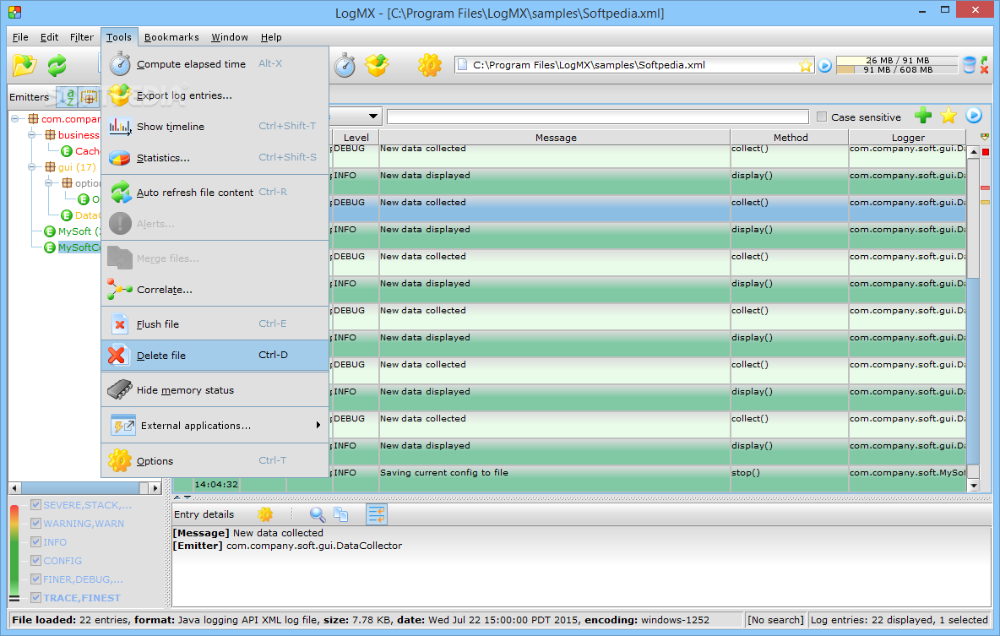Click the magnifier icon in Entry details
The width and height of the screenshot is (1000, 636).
pyautogui.click(x=317, y=514)
